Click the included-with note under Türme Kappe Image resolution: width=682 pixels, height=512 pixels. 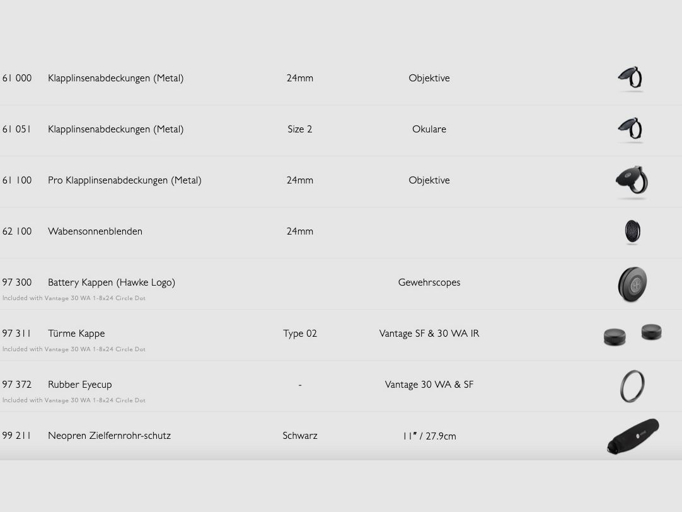pyautogui.click(x=74, y=349)
